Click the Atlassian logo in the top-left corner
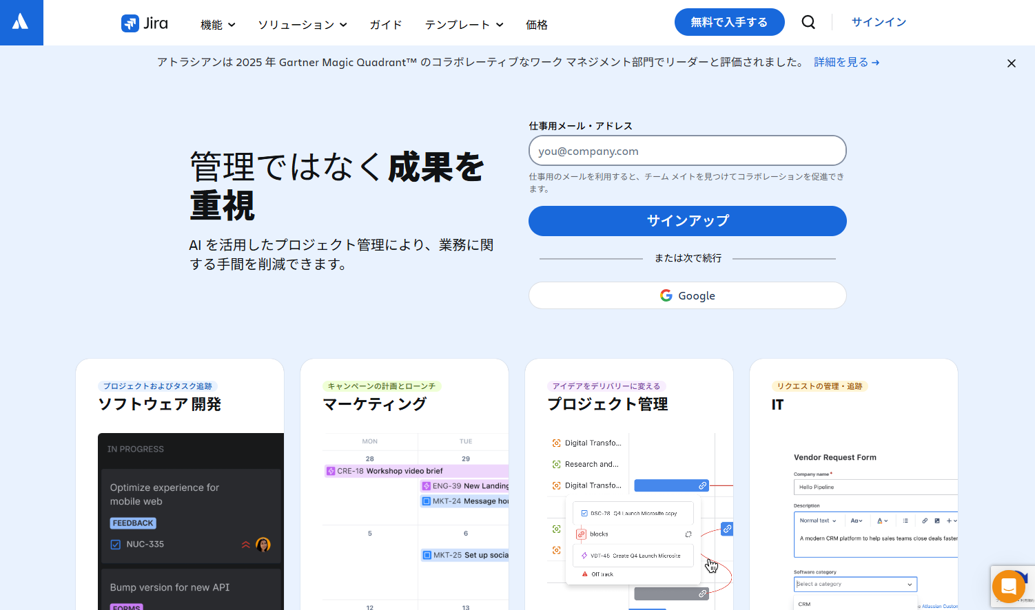Screen dimensions: 1035x610 pyautogui.click(x=21, y=22)
